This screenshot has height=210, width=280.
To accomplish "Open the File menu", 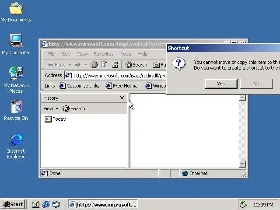I will [52, 54].
